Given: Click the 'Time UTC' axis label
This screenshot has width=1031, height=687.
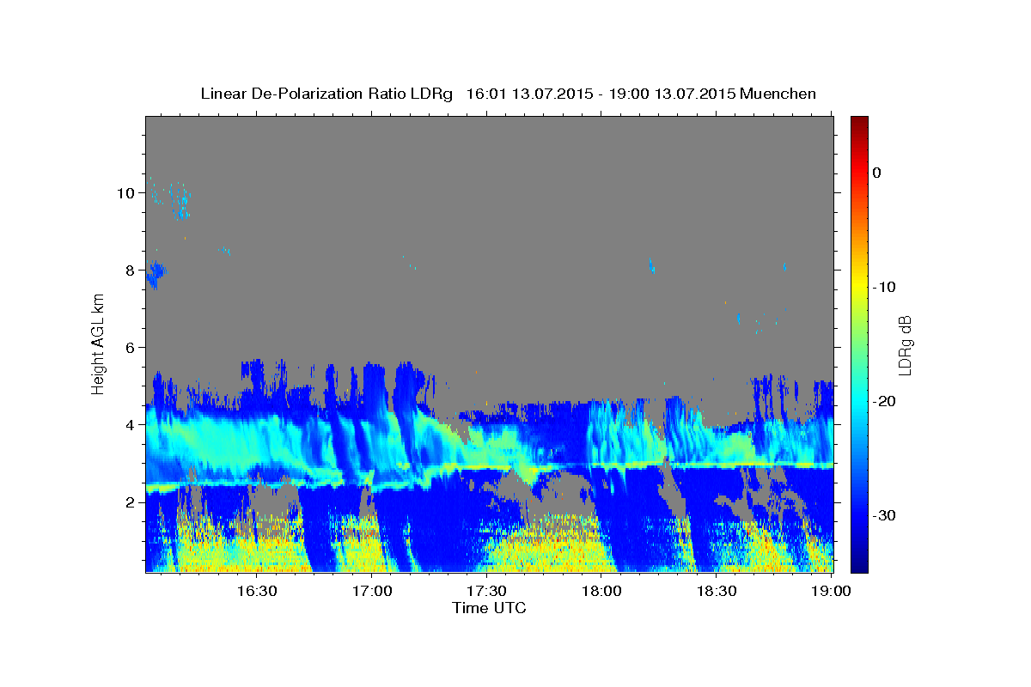Looking at the screenshot, I should [489, 608].
